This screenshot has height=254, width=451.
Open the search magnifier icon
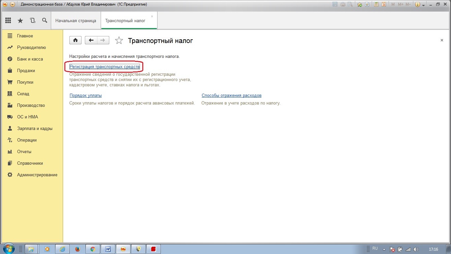[x=45, y=21]
